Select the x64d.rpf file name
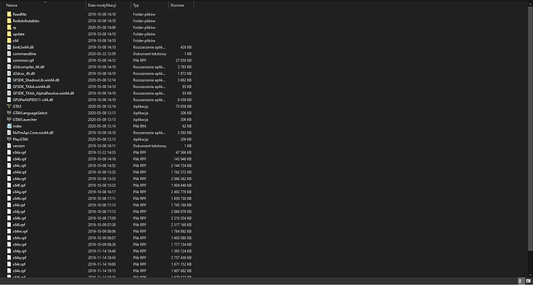Screen dimensions: 533x285 pyautogui.click(x=19, y=172)
